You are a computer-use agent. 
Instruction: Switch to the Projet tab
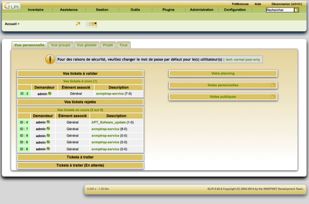coord(108,45)
